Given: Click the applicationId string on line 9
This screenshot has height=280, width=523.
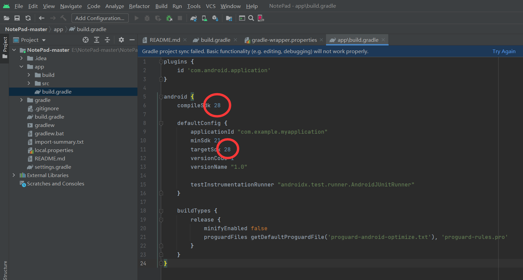Looking at the screenshot, I should [282, 132].
